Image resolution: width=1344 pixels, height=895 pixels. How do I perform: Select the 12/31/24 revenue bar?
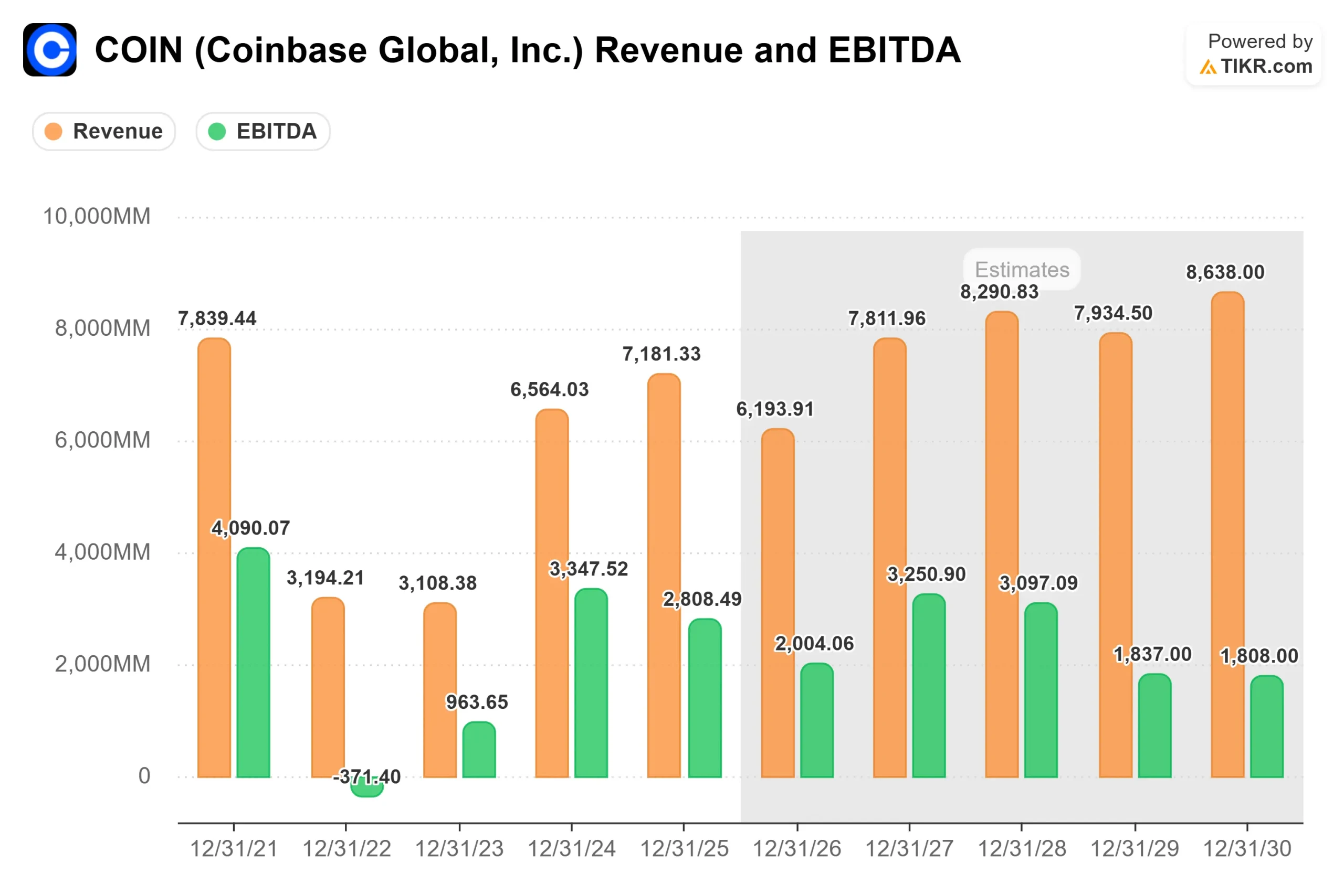(x=552, y=593)
